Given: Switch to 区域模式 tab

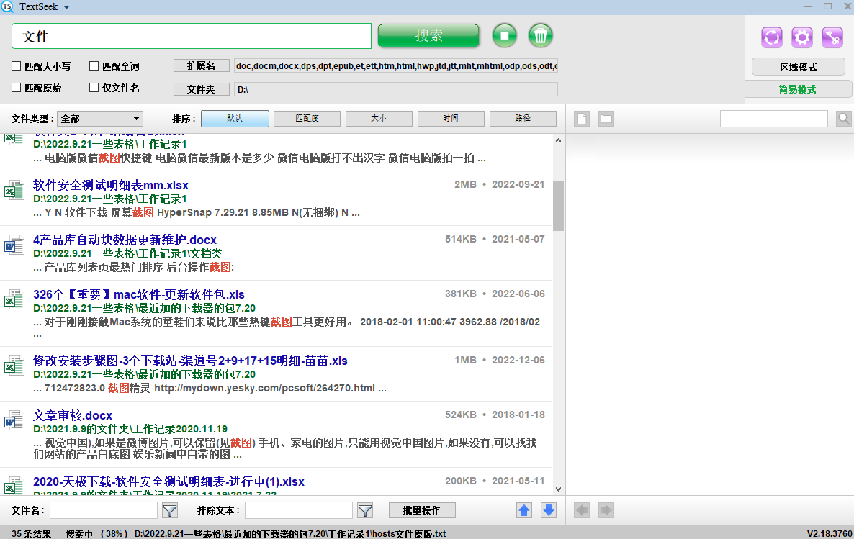Looking at the screenshot, I should coord(798,67).
